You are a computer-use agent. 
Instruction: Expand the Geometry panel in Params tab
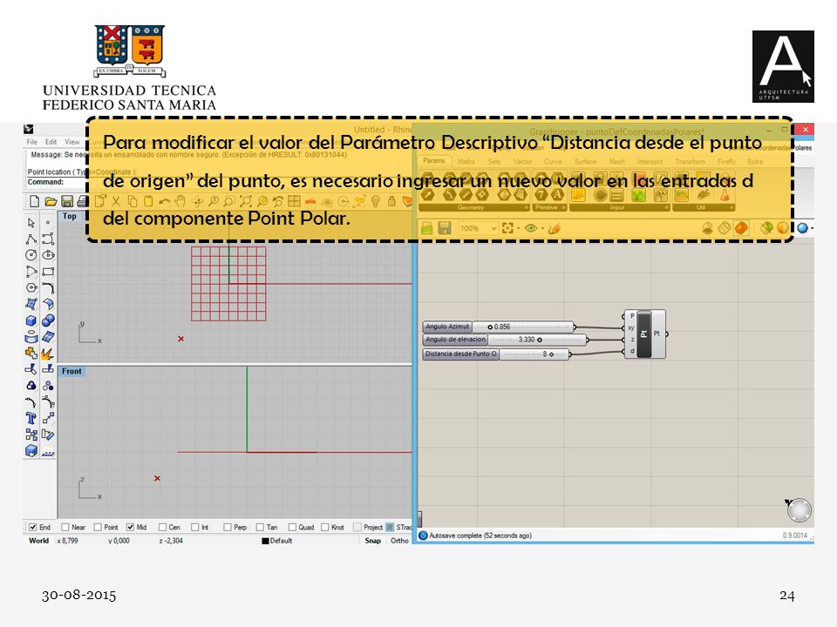click(x=527, y=207)
